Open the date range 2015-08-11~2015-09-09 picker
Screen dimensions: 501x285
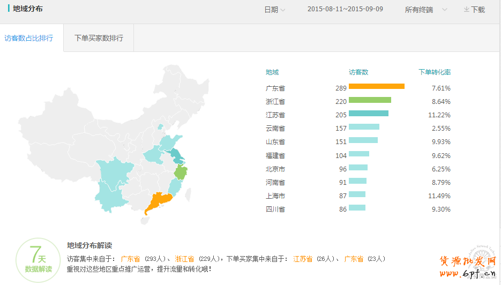pyautogui.click(x=345, y=10)
